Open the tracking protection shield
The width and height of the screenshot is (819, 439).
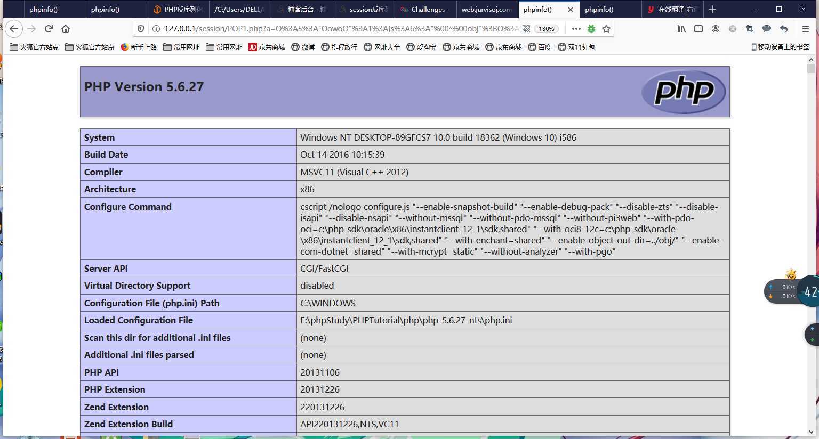(141, 29)
